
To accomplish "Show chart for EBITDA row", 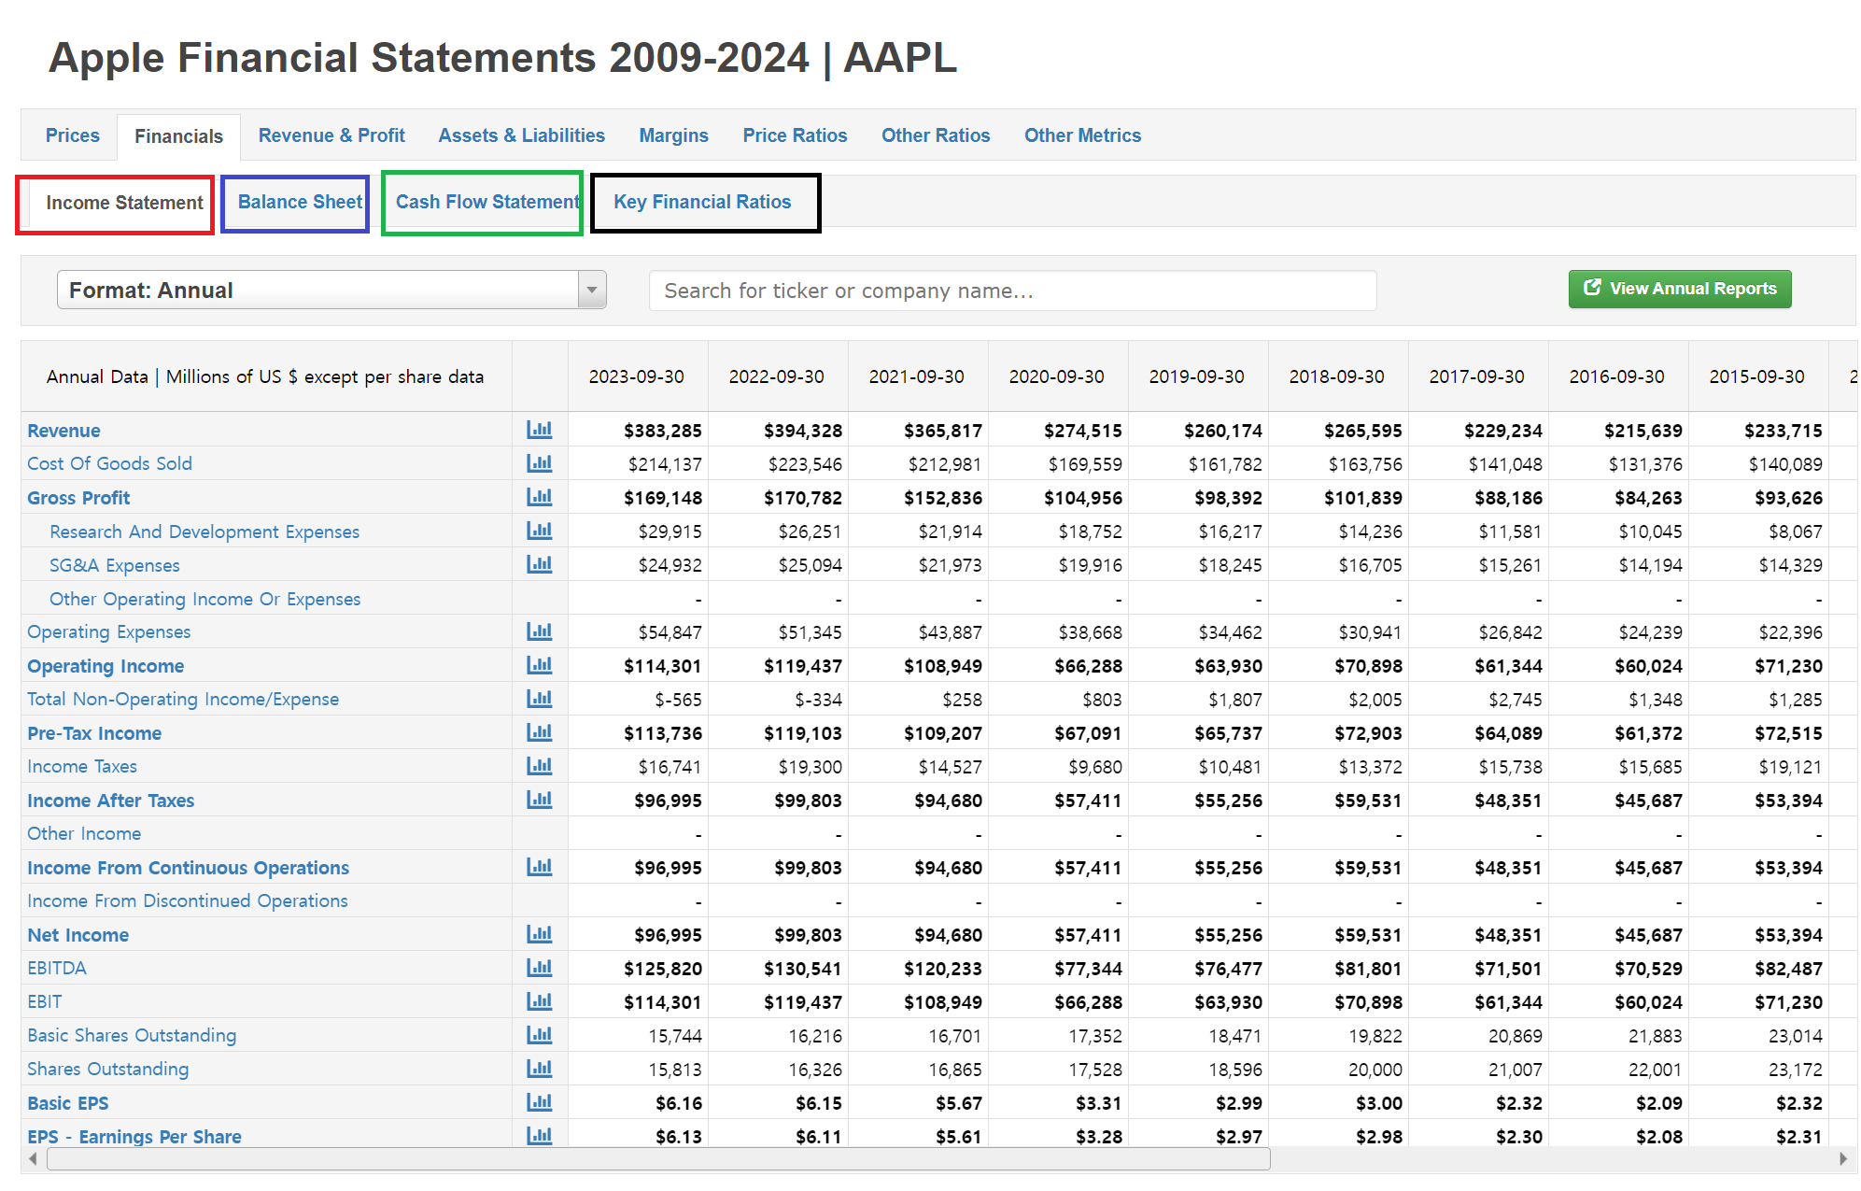I will [539, 968].
